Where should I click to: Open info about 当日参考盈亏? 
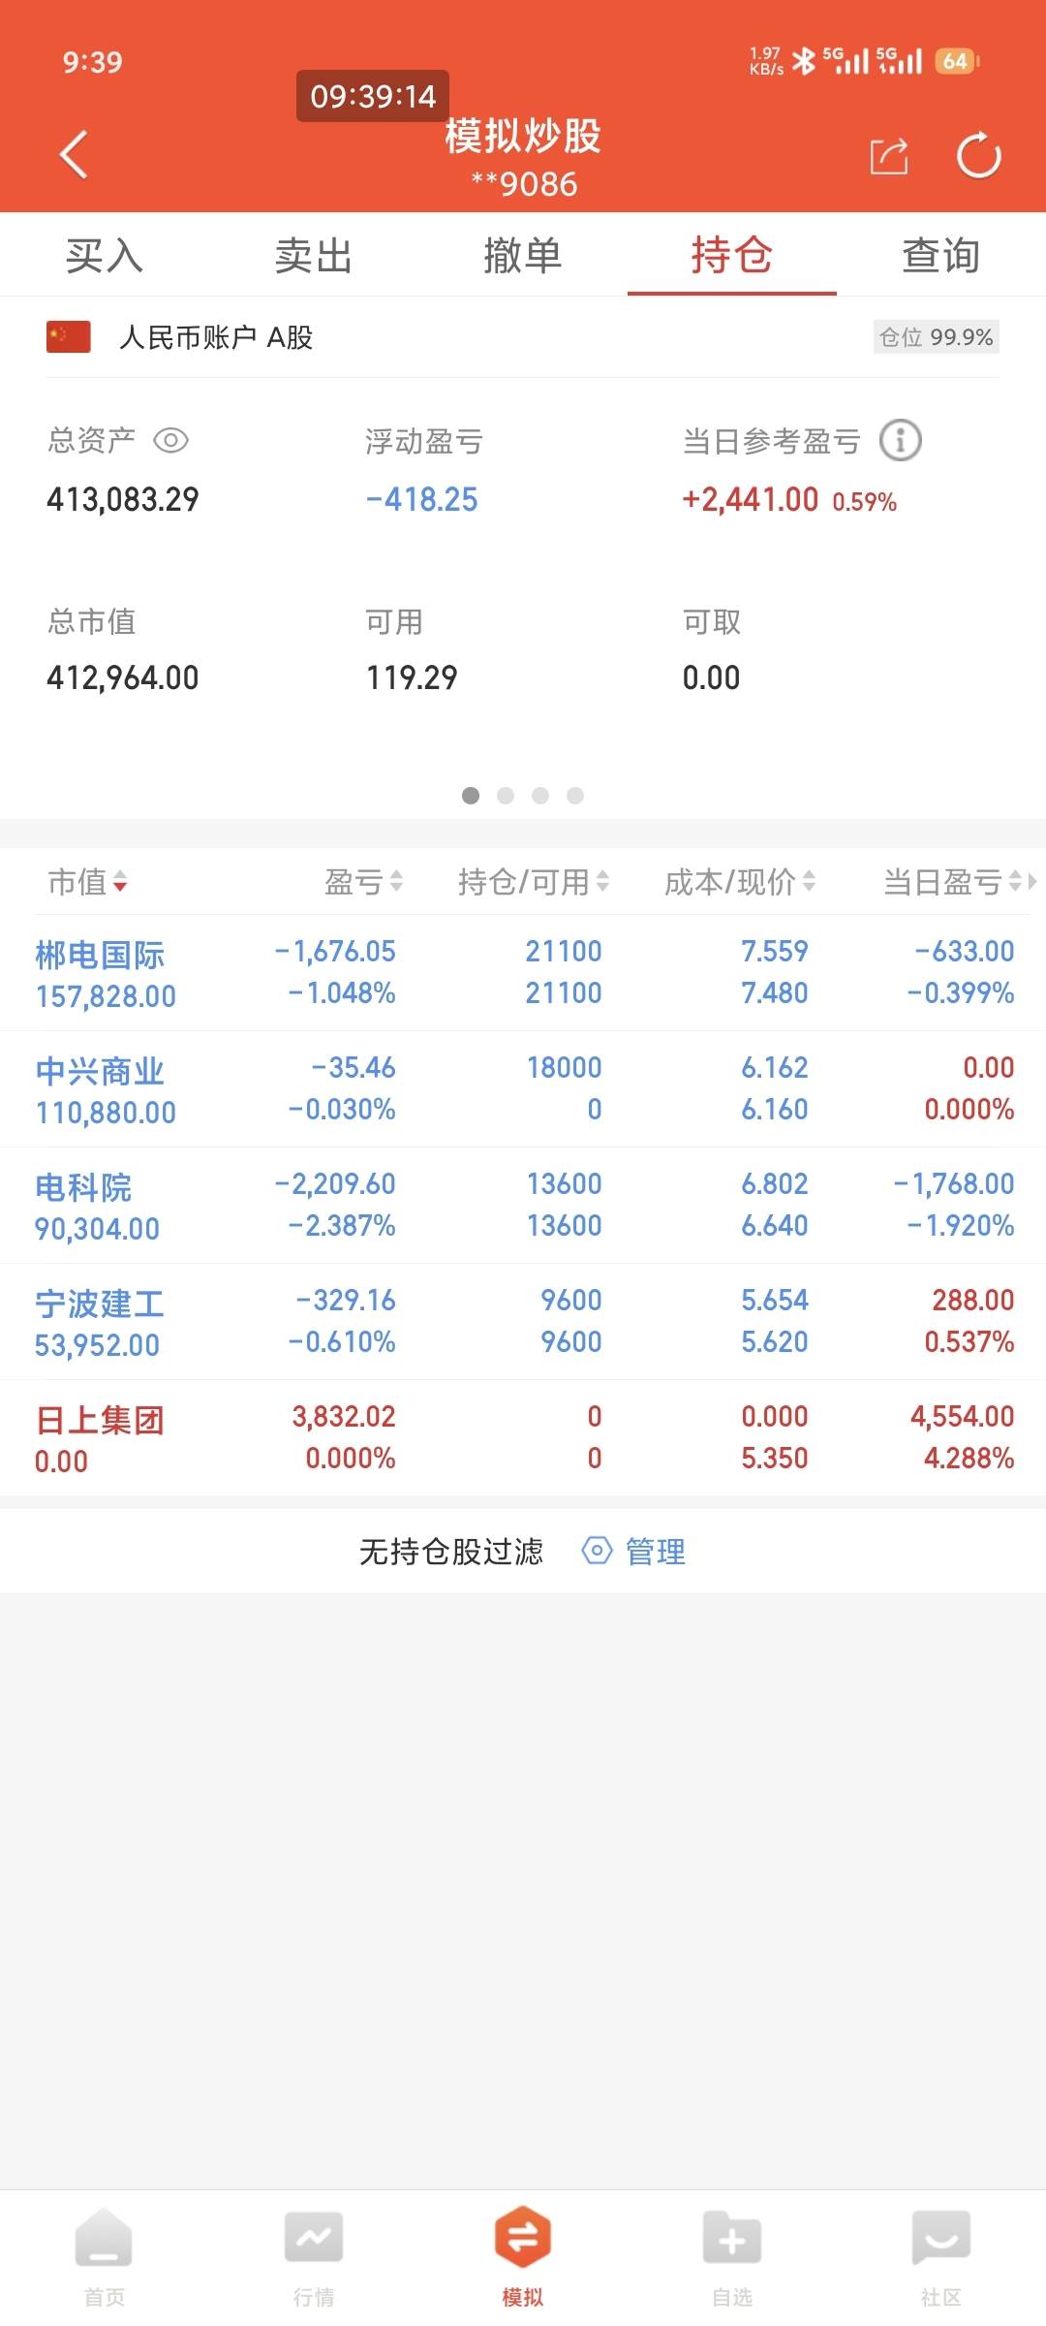pyautogui.click(x=900, y=441)
